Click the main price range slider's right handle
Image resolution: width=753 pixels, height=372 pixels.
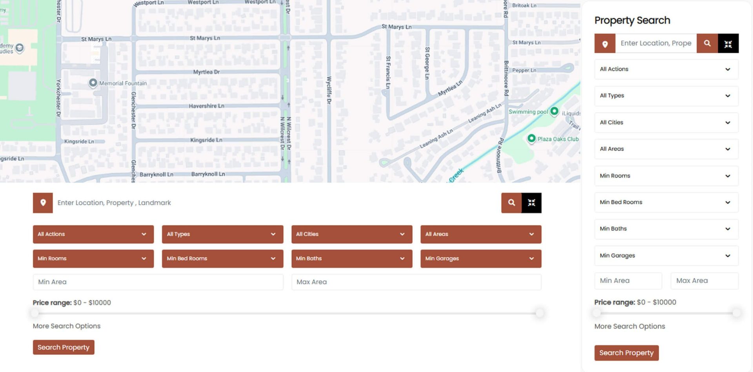540,313
